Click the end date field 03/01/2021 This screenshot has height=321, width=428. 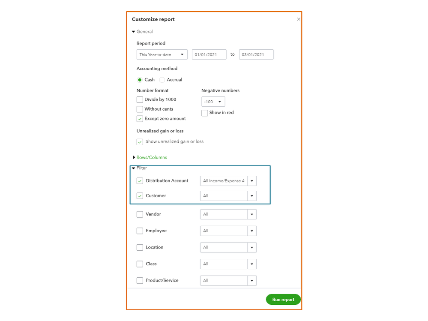pyautogui.click(x=256, y=54)
